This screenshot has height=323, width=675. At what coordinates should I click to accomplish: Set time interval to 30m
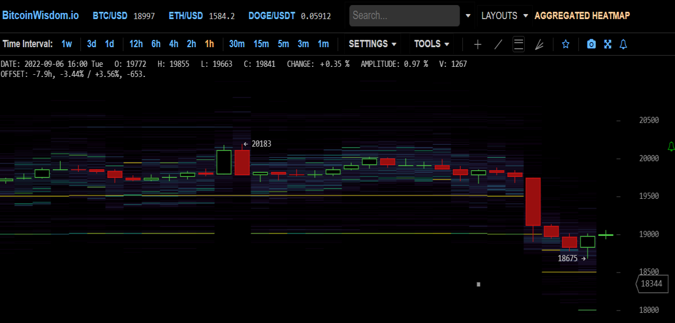[x=237, y=44]
